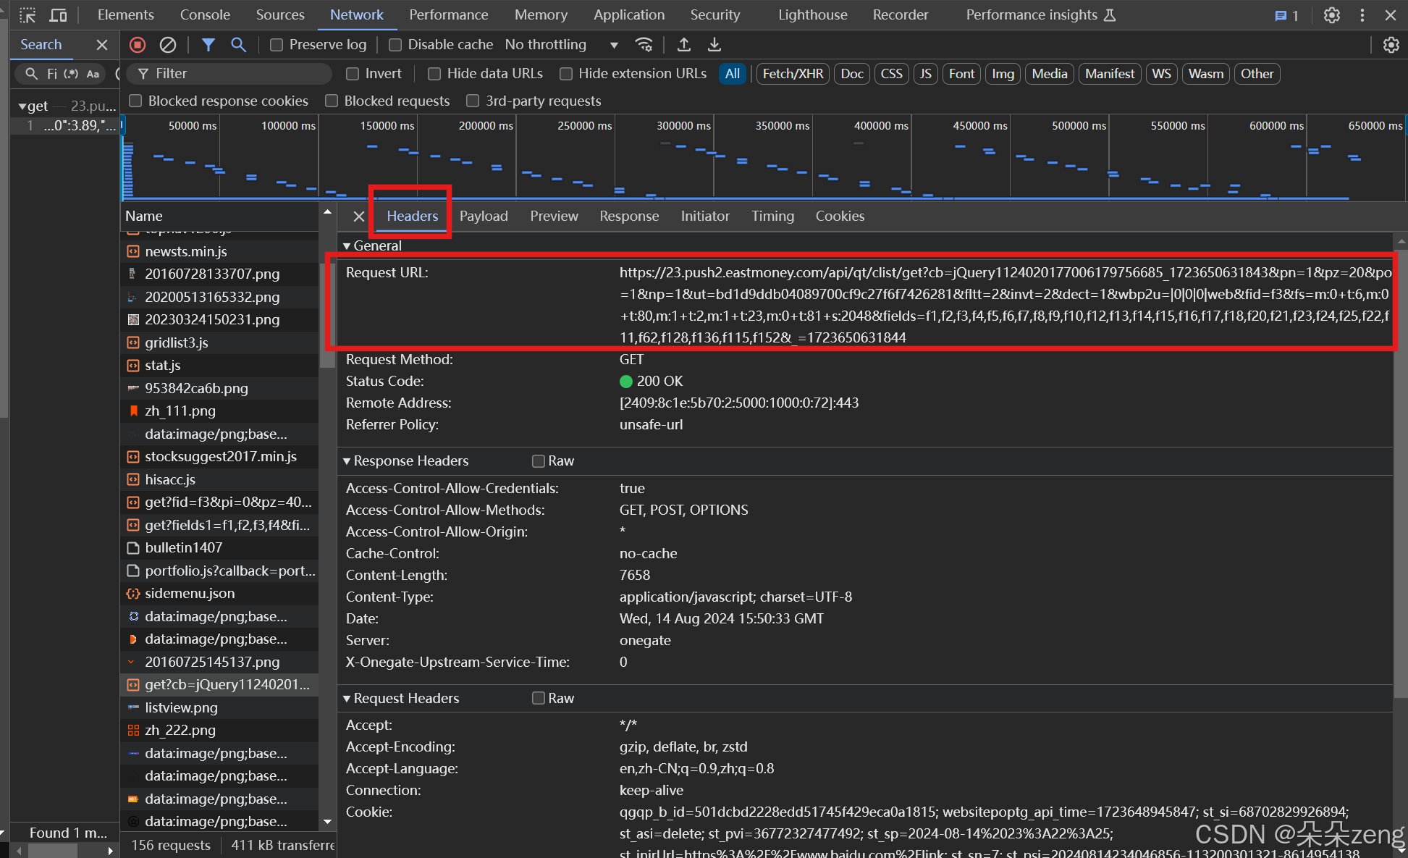Open network search via magnifier icon

pyautogui.click(x=238, y=45)
